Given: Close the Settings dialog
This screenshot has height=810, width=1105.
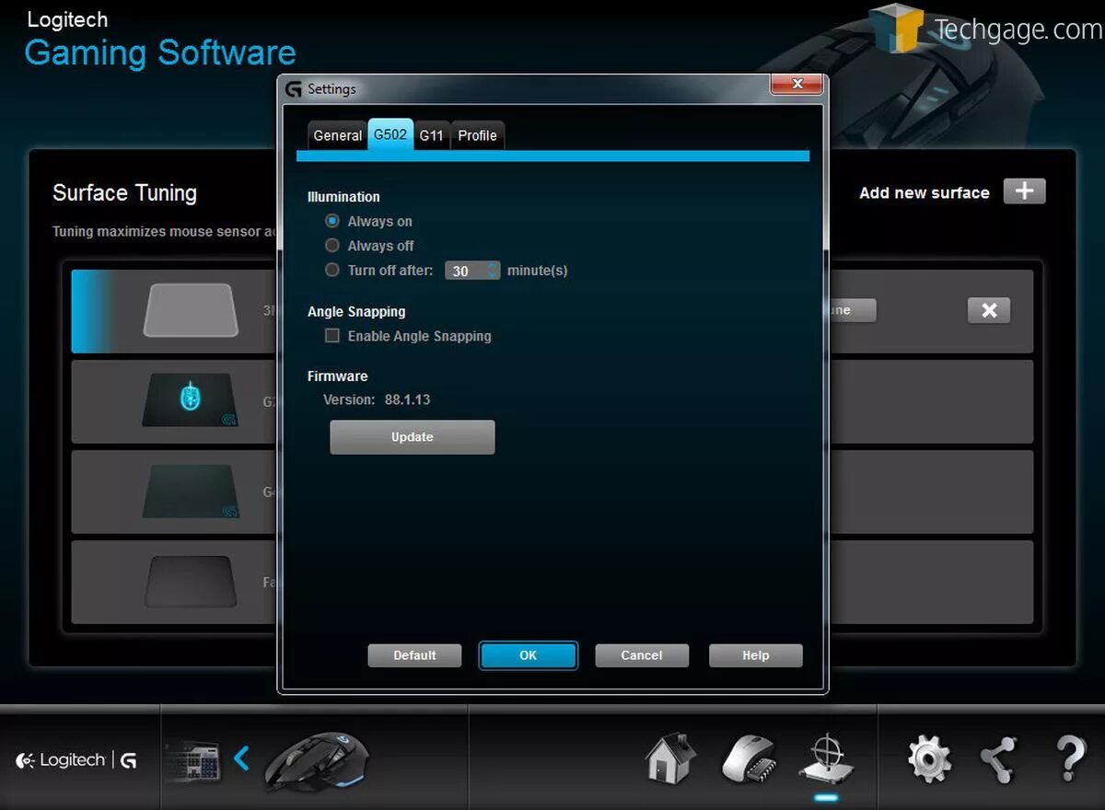Looking at the screenshot, I should [797, 85].
